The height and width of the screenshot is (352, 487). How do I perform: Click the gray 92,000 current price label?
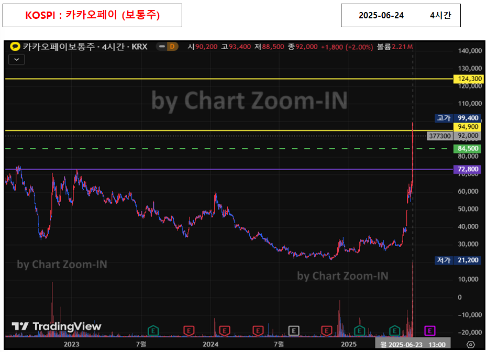click(x=468, y=136)
